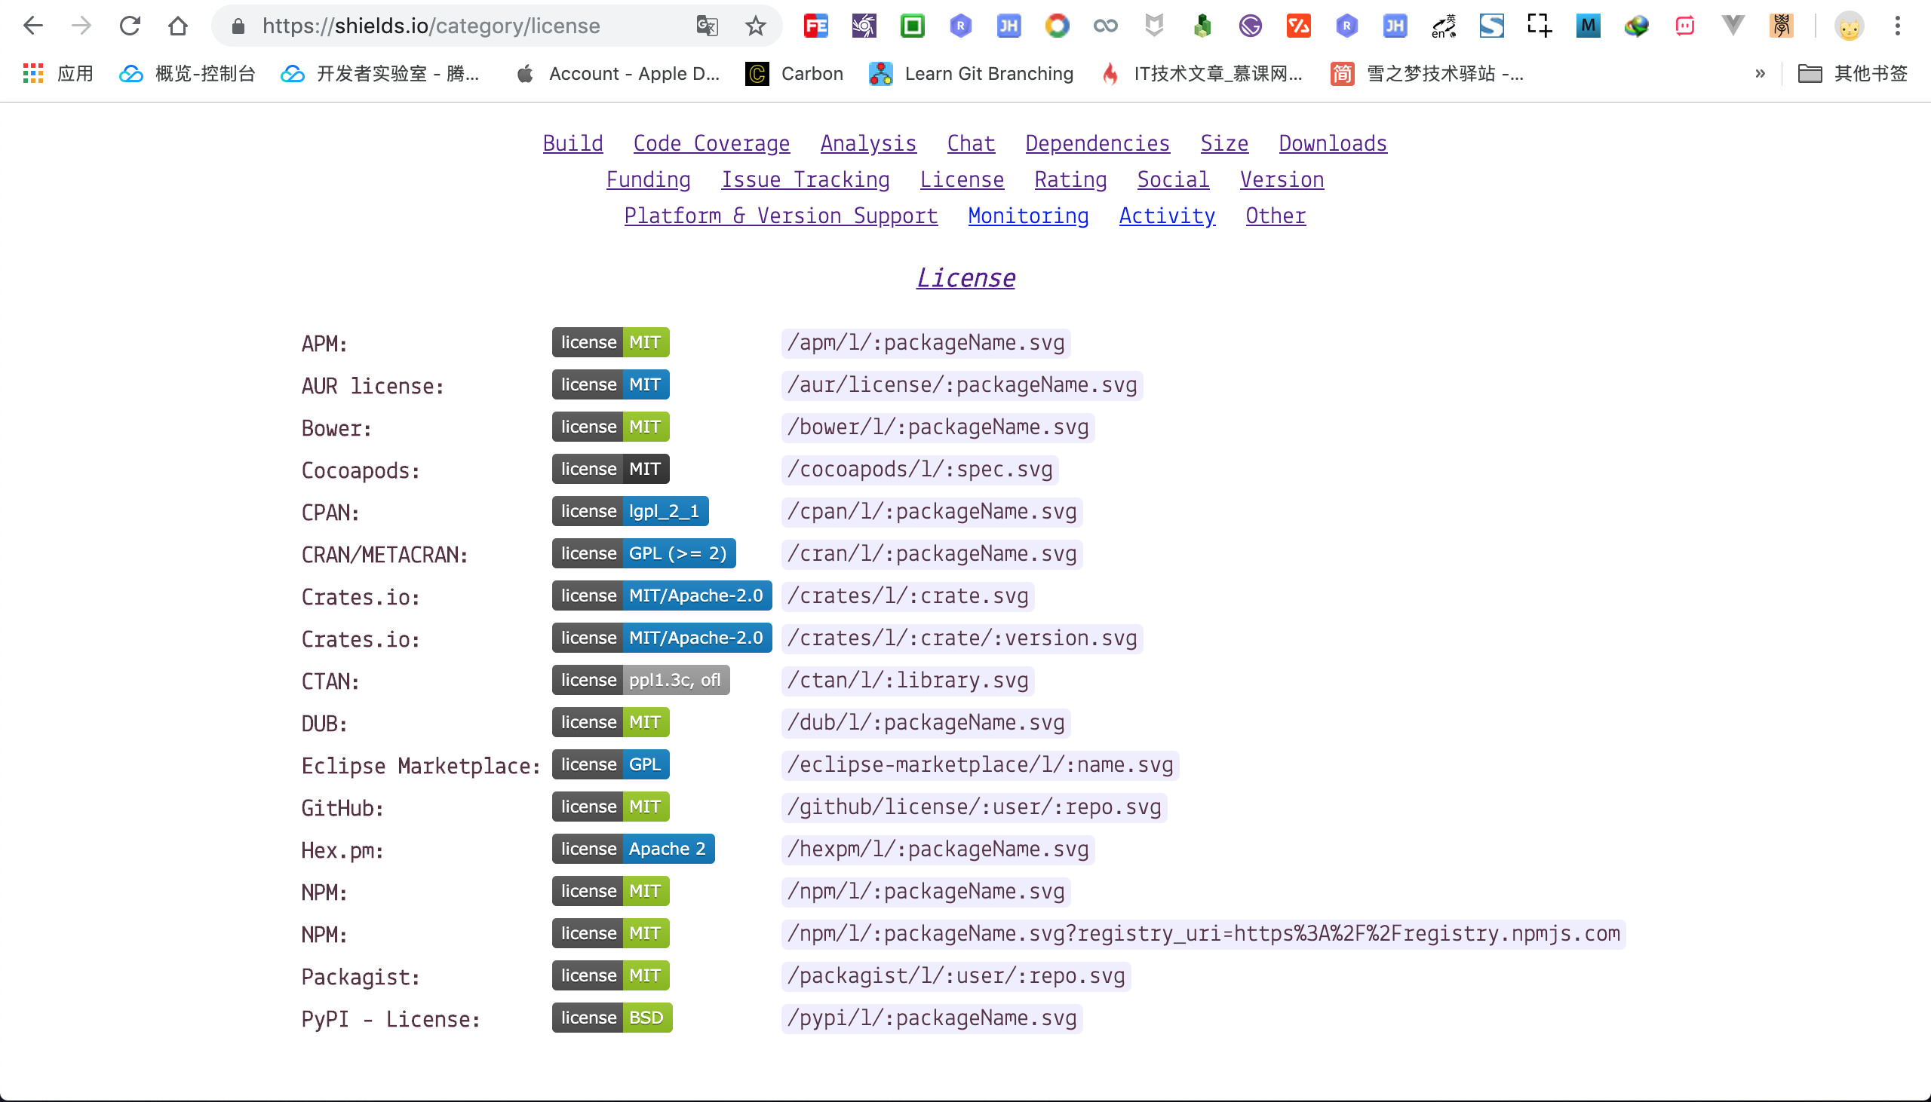Expand the hidden bookmarks overflow chevron
The height and width of the screenshot is (1102, 1931).
click(x=1760, y=73)
